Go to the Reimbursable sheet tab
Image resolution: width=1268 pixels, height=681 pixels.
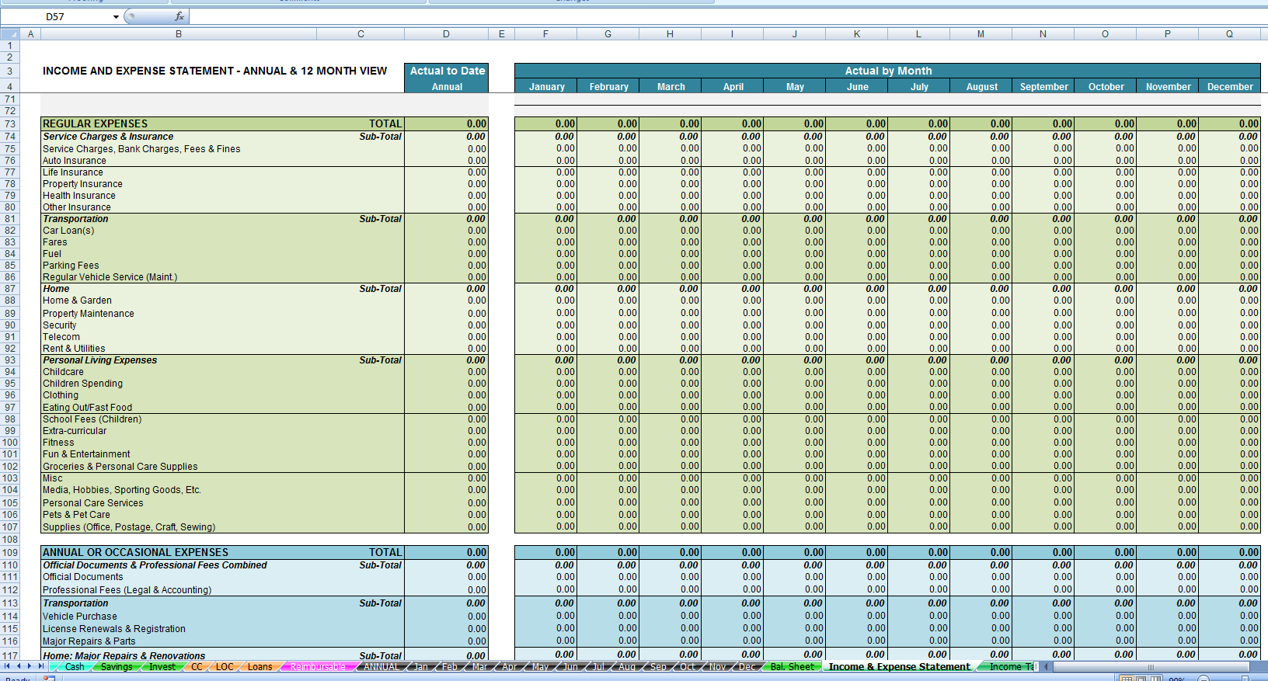(x=317, y=667)
